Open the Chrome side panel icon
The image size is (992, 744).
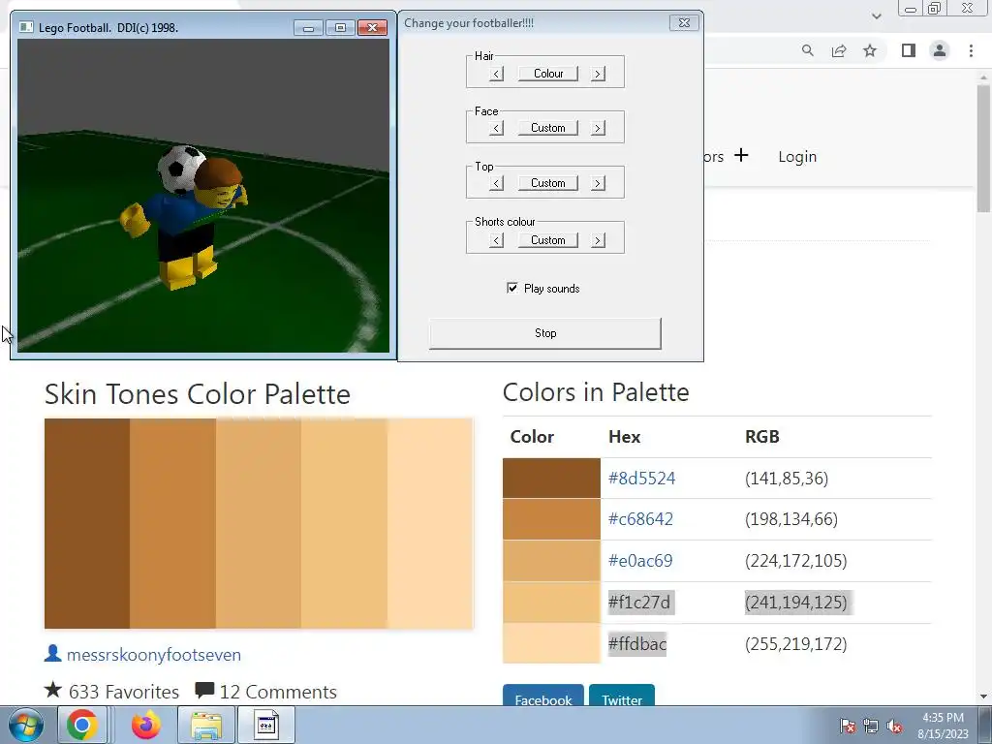[909, 50]
